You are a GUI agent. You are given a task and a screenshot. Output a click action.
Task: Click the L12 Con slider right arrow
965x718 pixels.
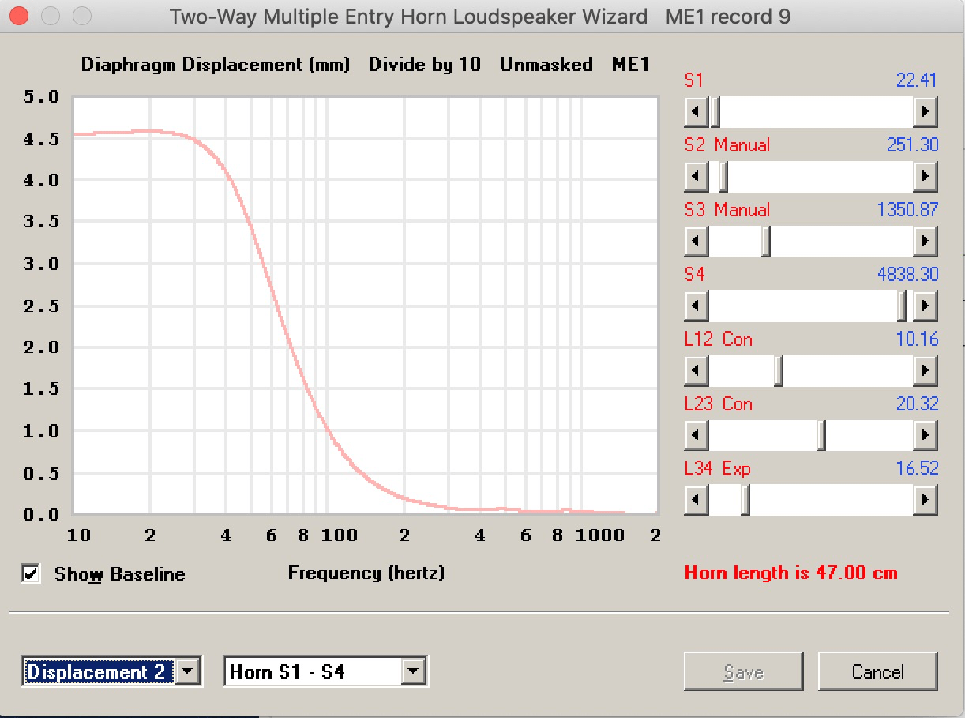click(x=925, y=370)
